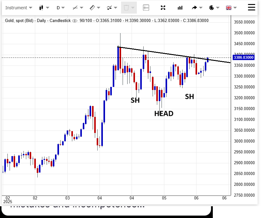Screen dimensions: 261x218
Task: Open the indicators wave-line icon
Action: (109, 8)
